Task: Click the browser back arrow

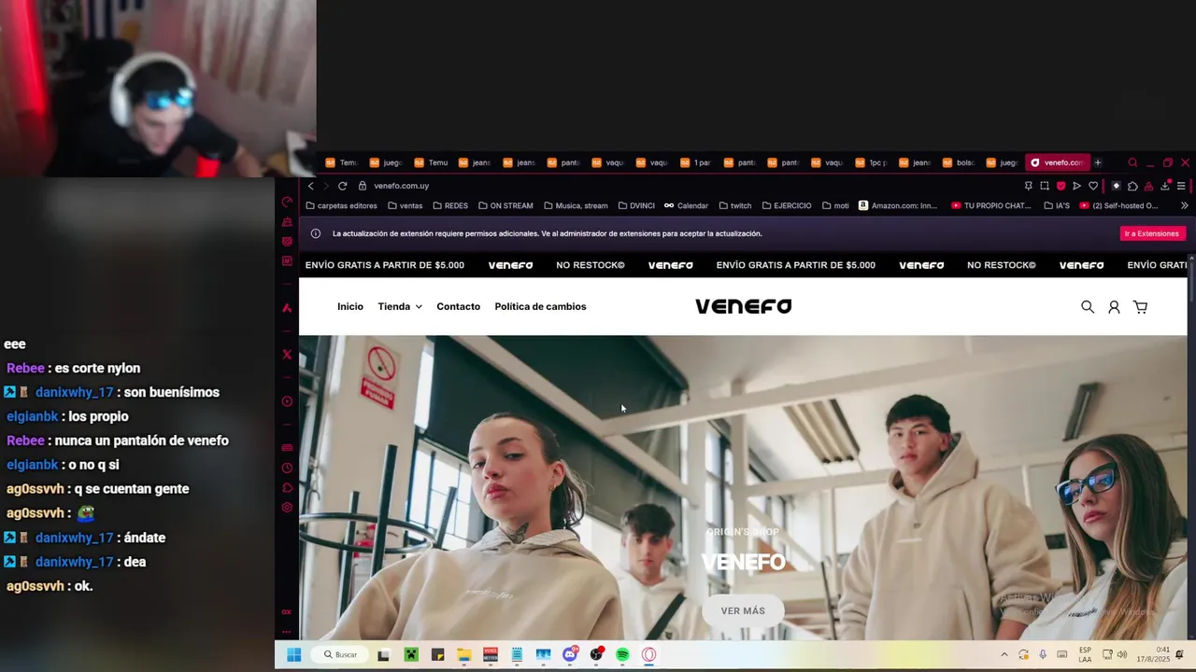Action: pos(311,186)
